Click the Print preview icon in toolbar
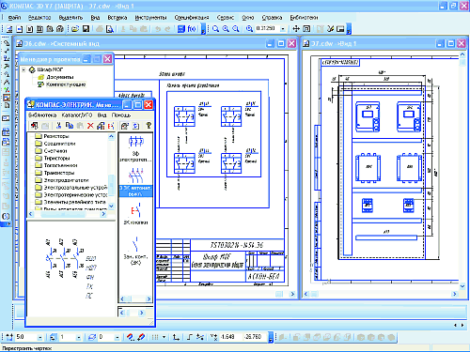This screenshot has height=352, width=470. (x=109, y=29)
